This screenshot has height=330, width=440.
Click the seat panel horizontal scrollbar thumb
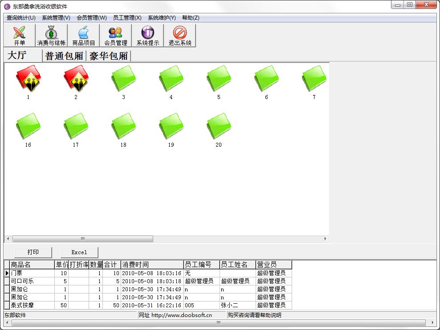82,239
